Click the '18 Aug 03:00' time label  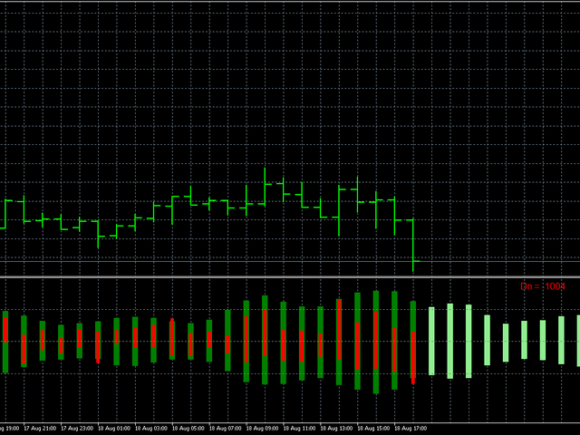151,429
